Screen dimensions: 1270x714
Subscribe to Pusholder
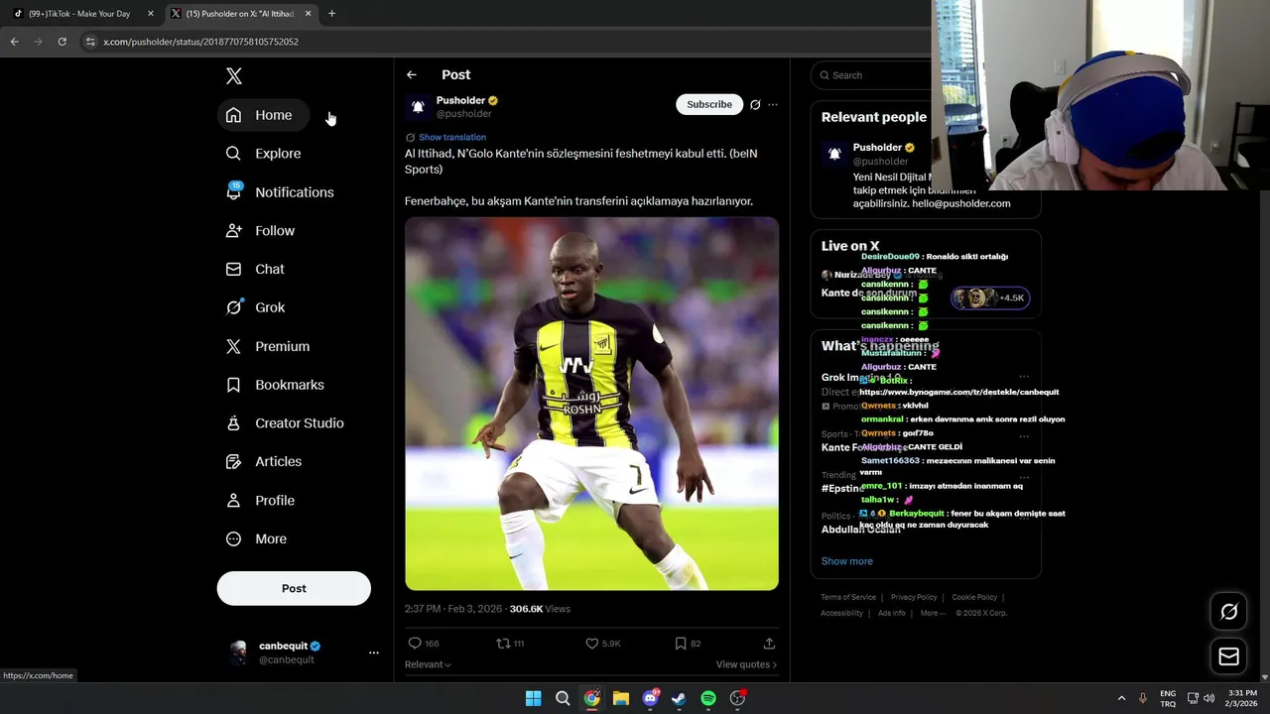(709, 104)
